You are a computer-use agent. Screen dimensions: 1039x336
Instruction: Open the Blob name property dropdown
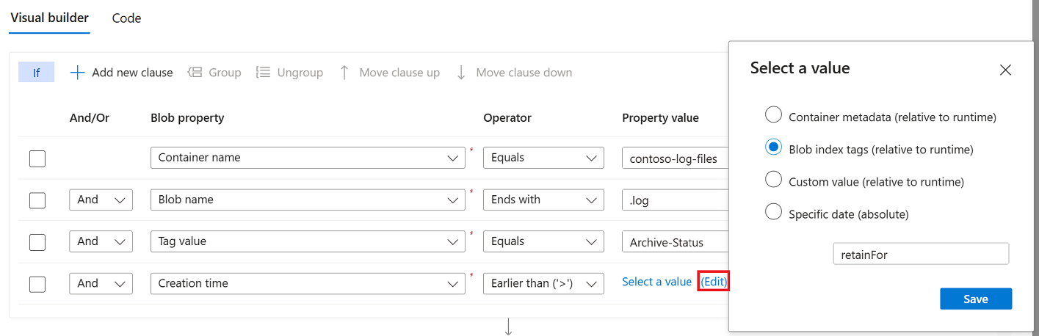click(x=308, y=200)
